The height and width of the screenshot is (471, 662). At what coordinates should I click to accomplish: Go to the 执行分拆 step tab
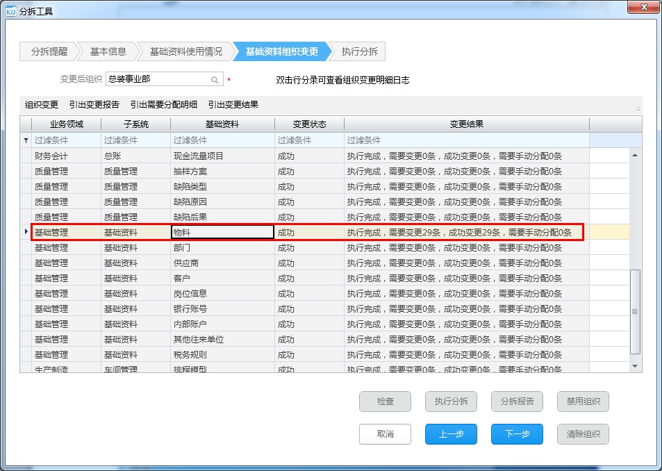click(359, 51)
